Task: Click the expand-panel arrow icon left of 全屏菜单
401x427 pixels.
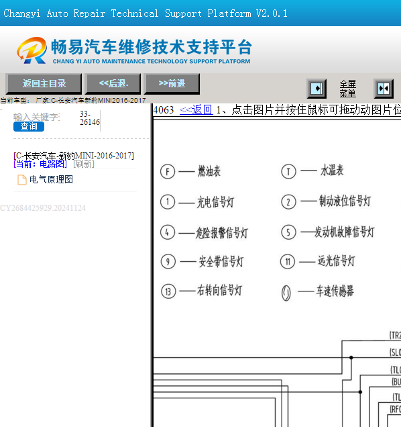Action: [317, 89]
